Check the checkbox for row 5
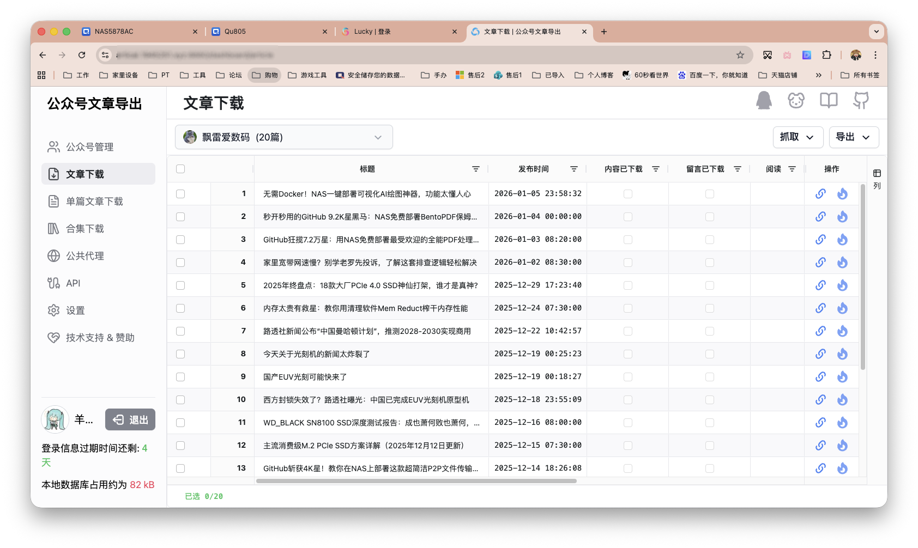Screen dimensions: 918x548 (180, 285)
